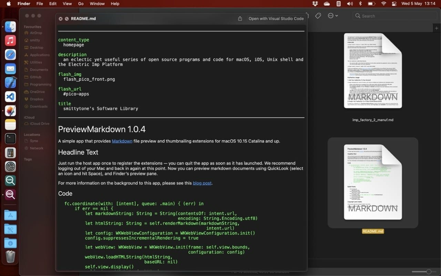441x276 pixels.
Task: Collapse the Favourites section in the sidebar
Action: [x=32, y=27]
